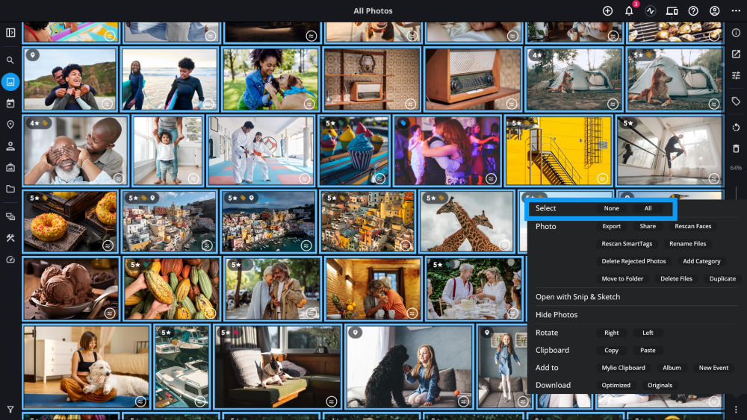
Task: Click Copy in the Clipboard row
Action: coord(611,350)
